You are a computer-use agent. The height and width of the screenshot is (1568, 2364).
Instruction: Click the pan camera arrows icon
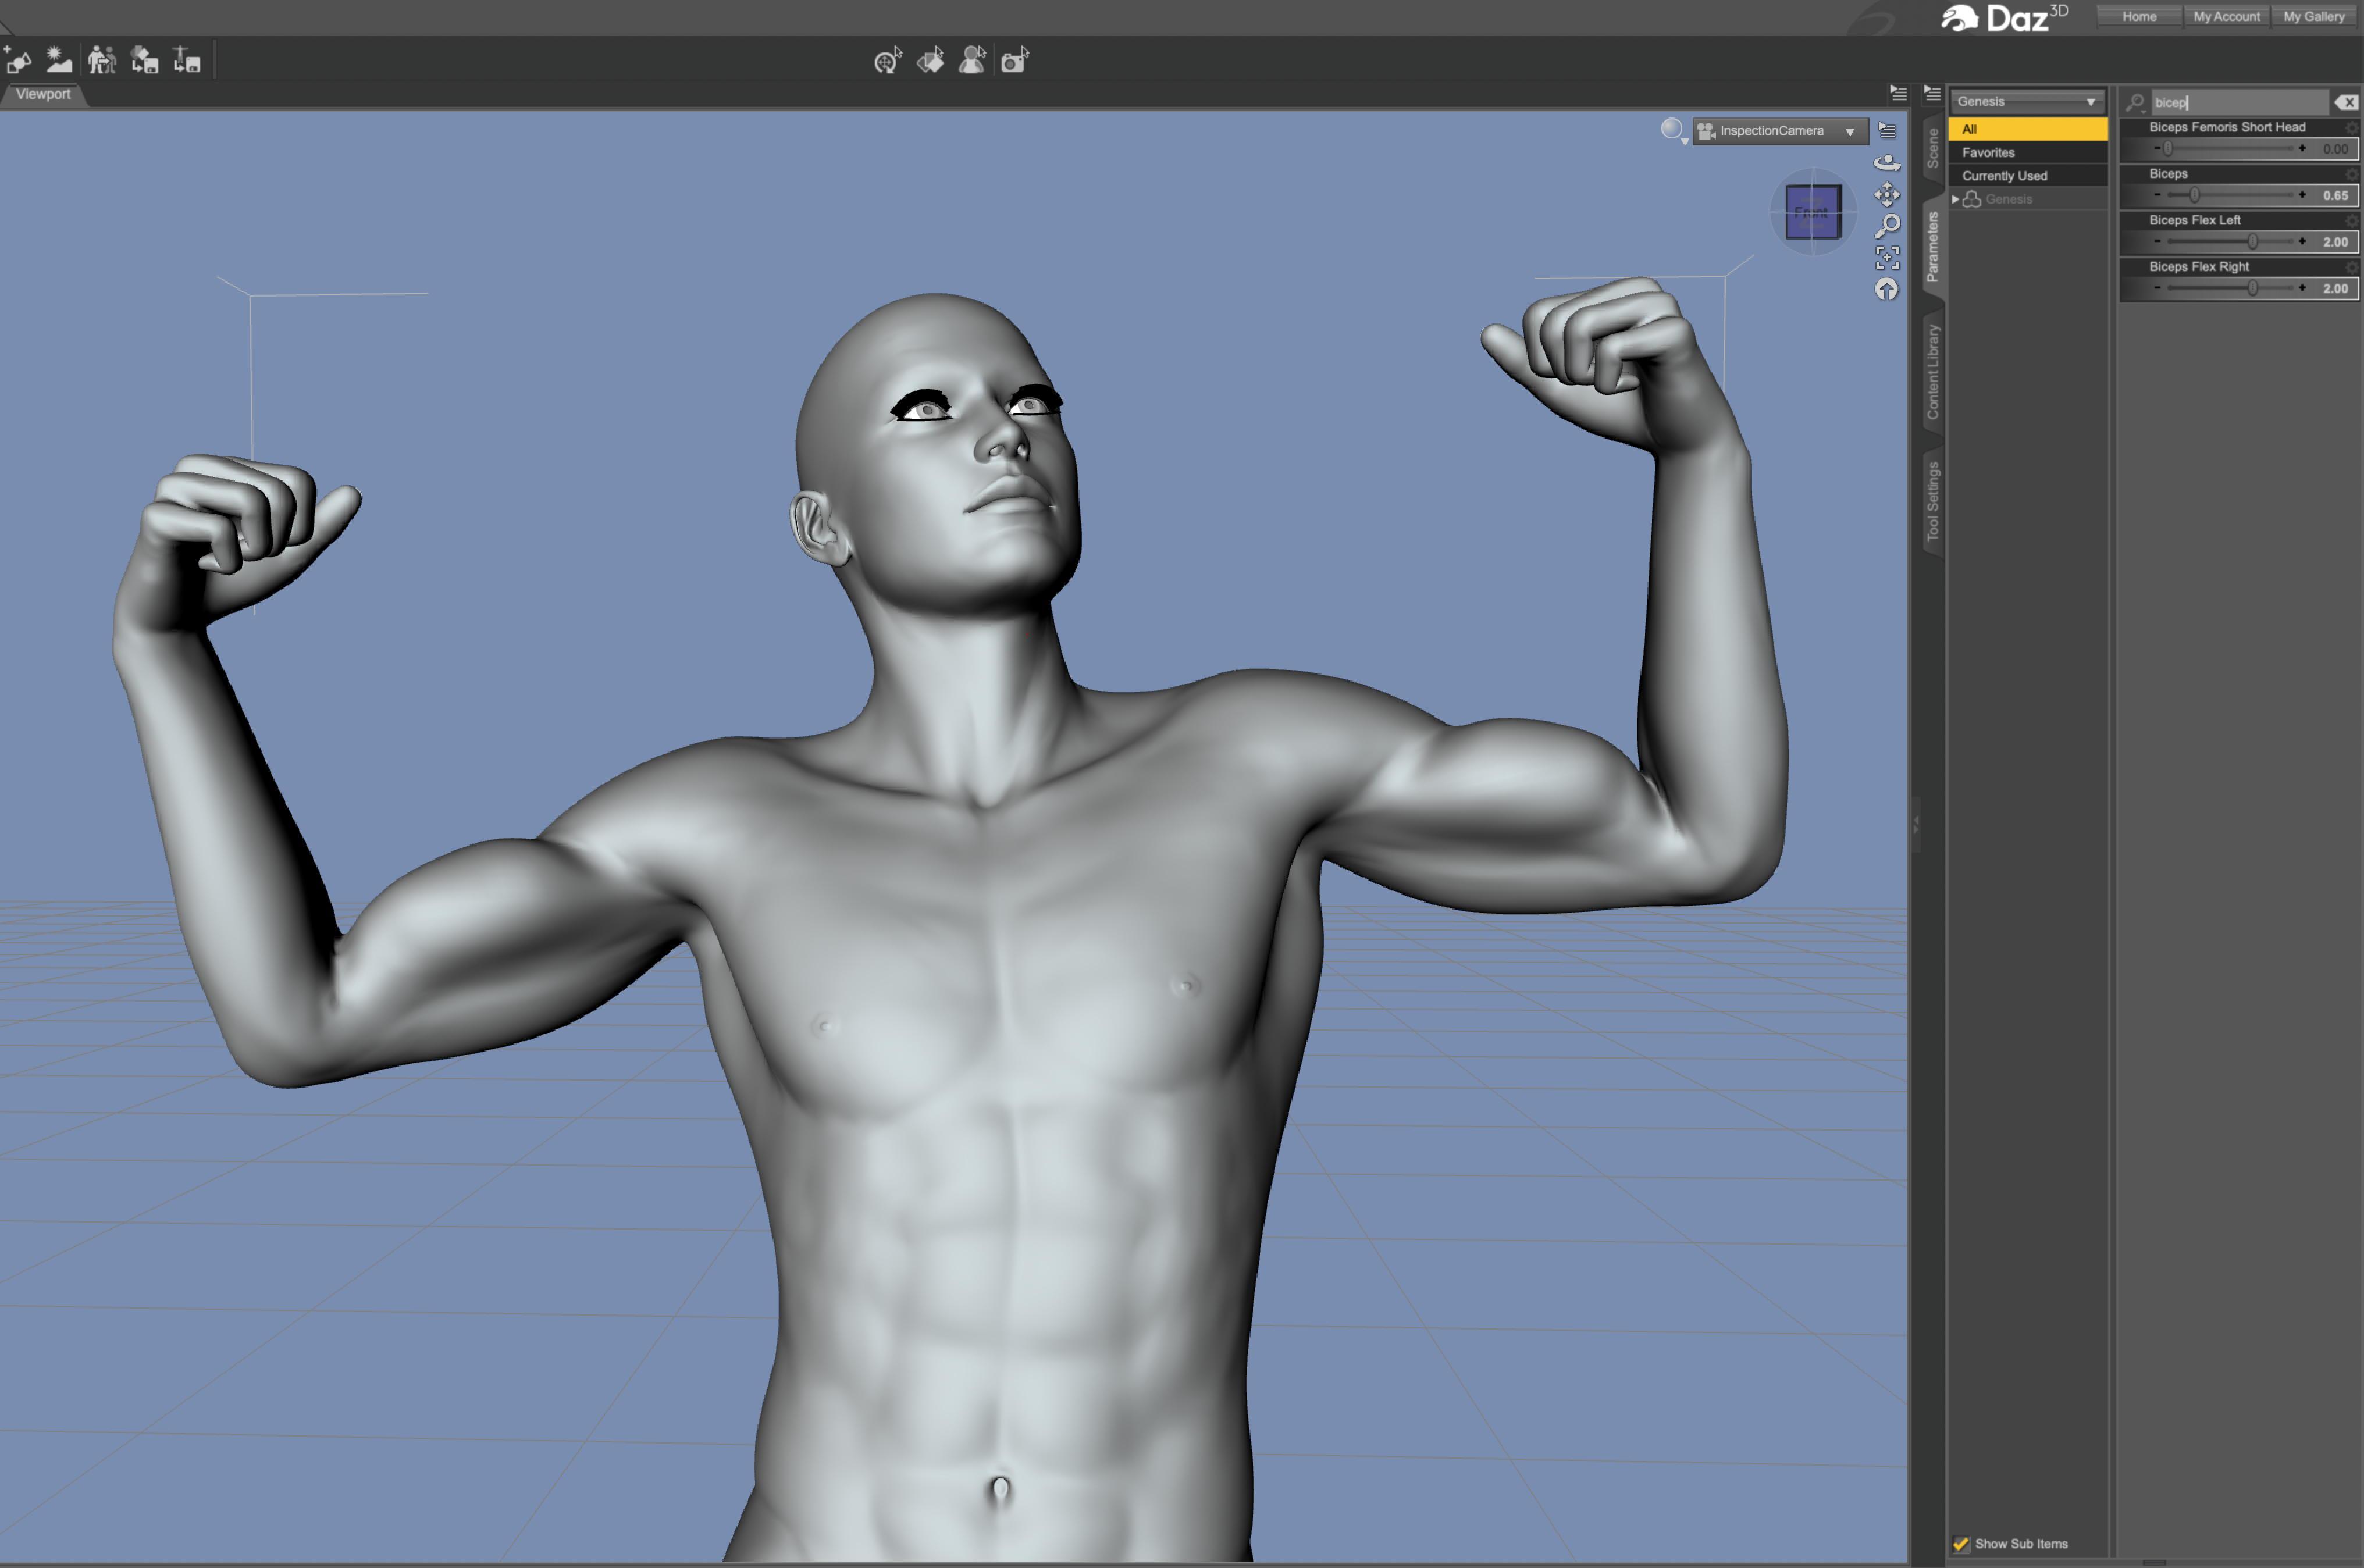tap(1886, 194)
